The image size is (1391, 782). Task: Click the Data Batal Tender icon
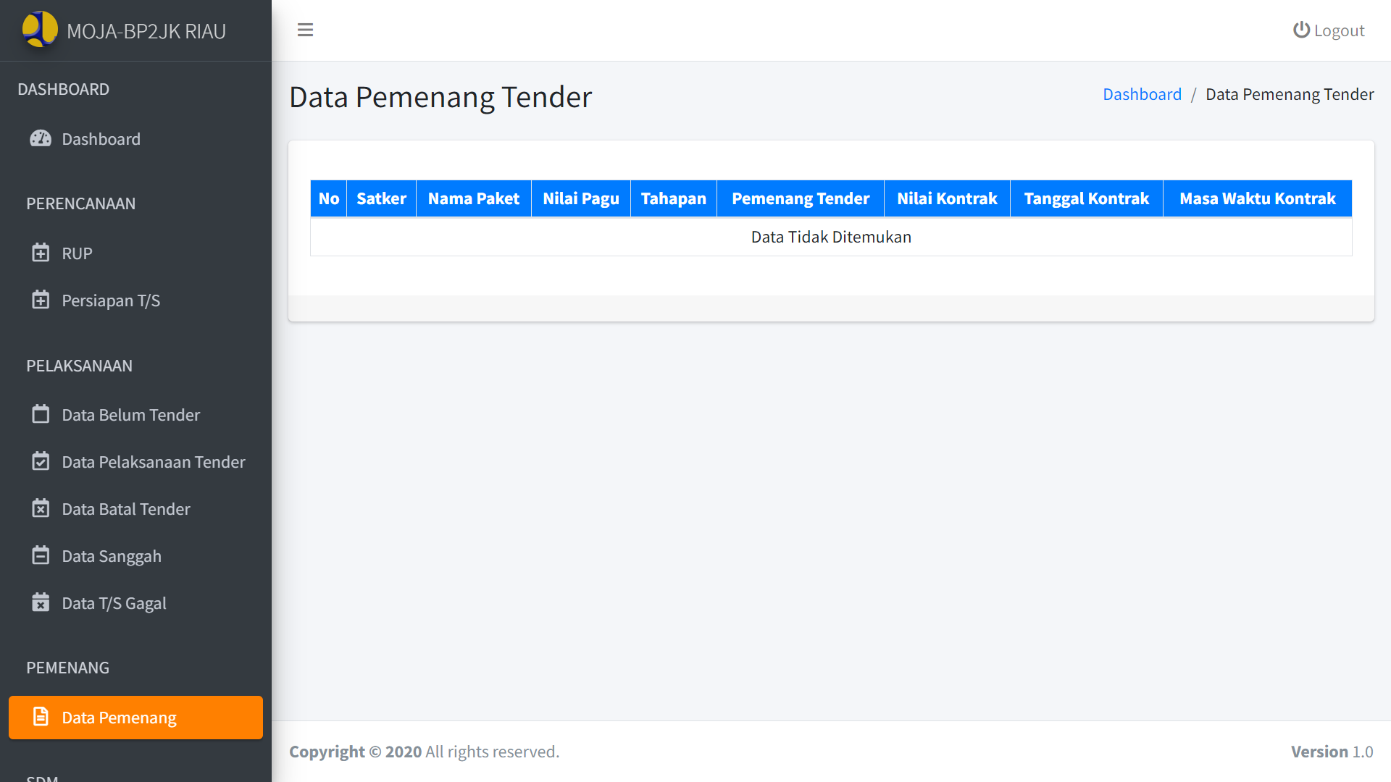(x=41, y=508)
